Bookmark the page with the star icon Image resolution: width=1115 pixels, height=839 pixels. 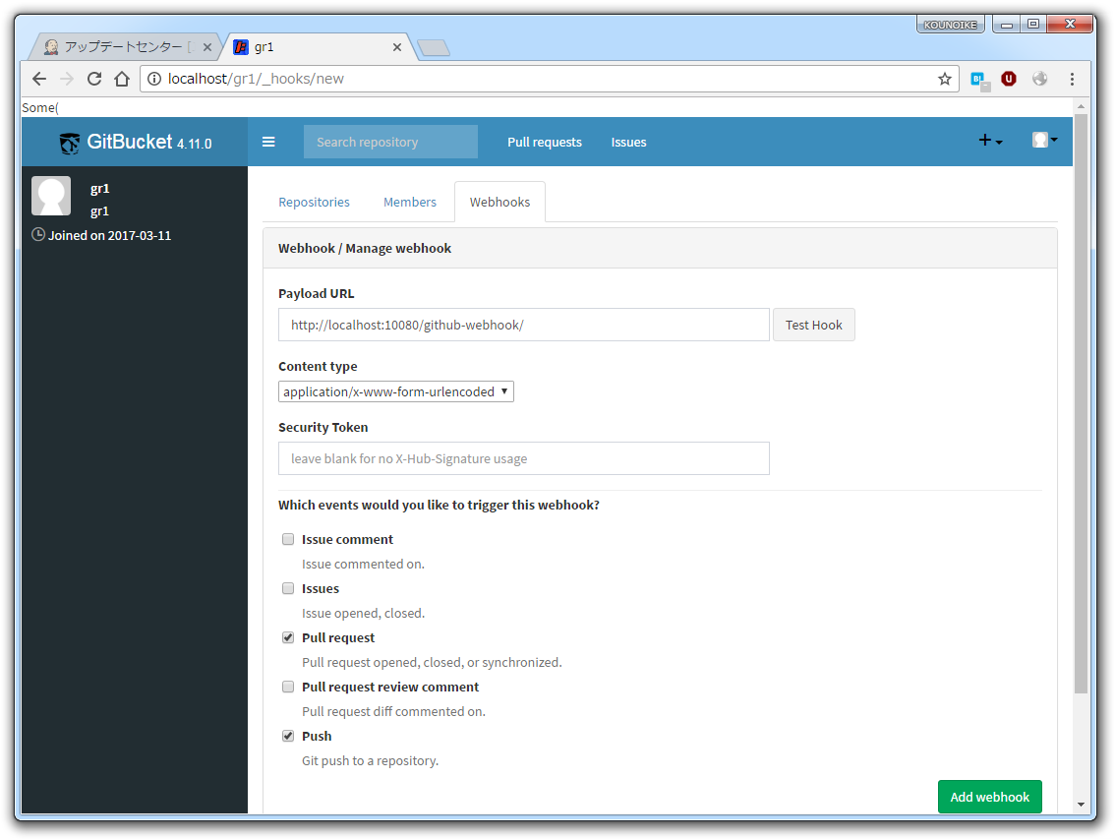[x=944, y=79]
